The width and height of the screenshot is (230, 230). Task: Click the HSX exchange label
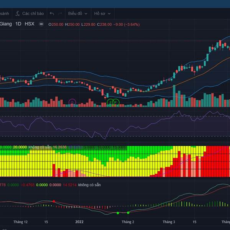point(30,24)
